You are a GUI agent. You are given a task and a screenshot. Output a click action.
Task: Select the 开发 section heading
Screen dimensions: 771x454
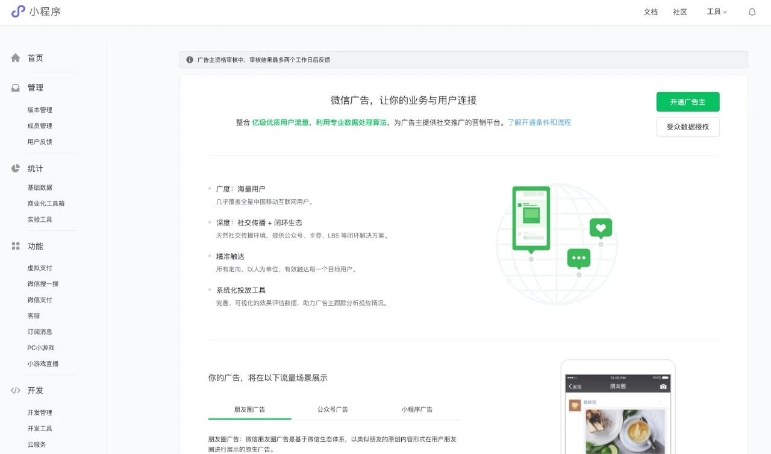36,390
